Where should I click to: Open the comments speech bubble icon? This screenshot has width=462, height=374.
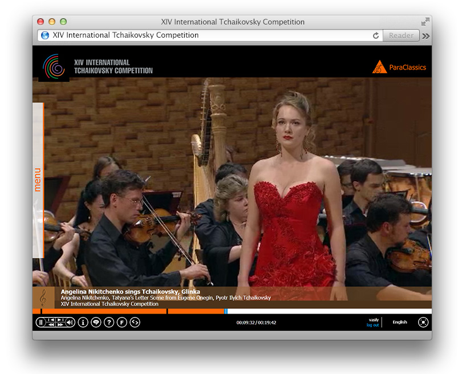[96, 322]
